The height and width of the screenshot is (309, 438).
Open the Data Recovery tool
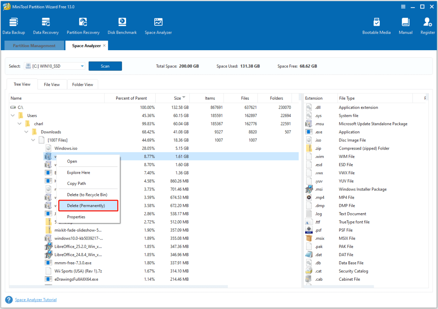[46, 25]
